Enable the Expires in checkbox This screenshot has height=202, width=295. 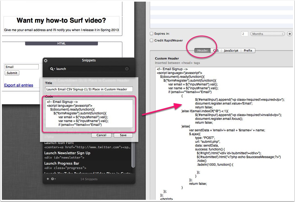(151, 34)
